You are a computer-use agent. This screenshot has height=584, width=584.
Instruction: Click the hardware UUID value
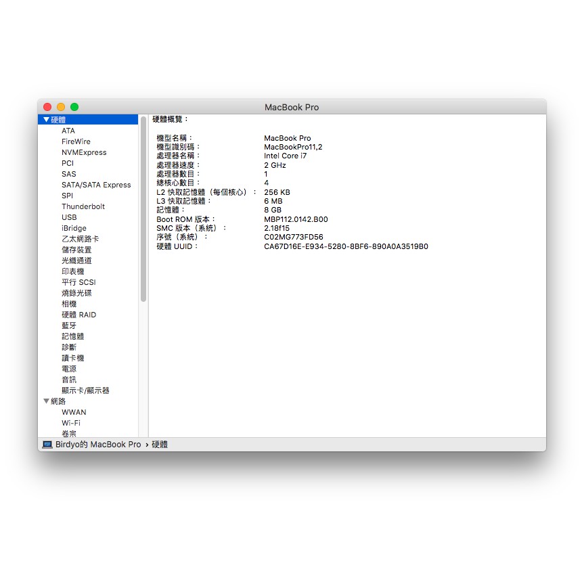(345, 246)
